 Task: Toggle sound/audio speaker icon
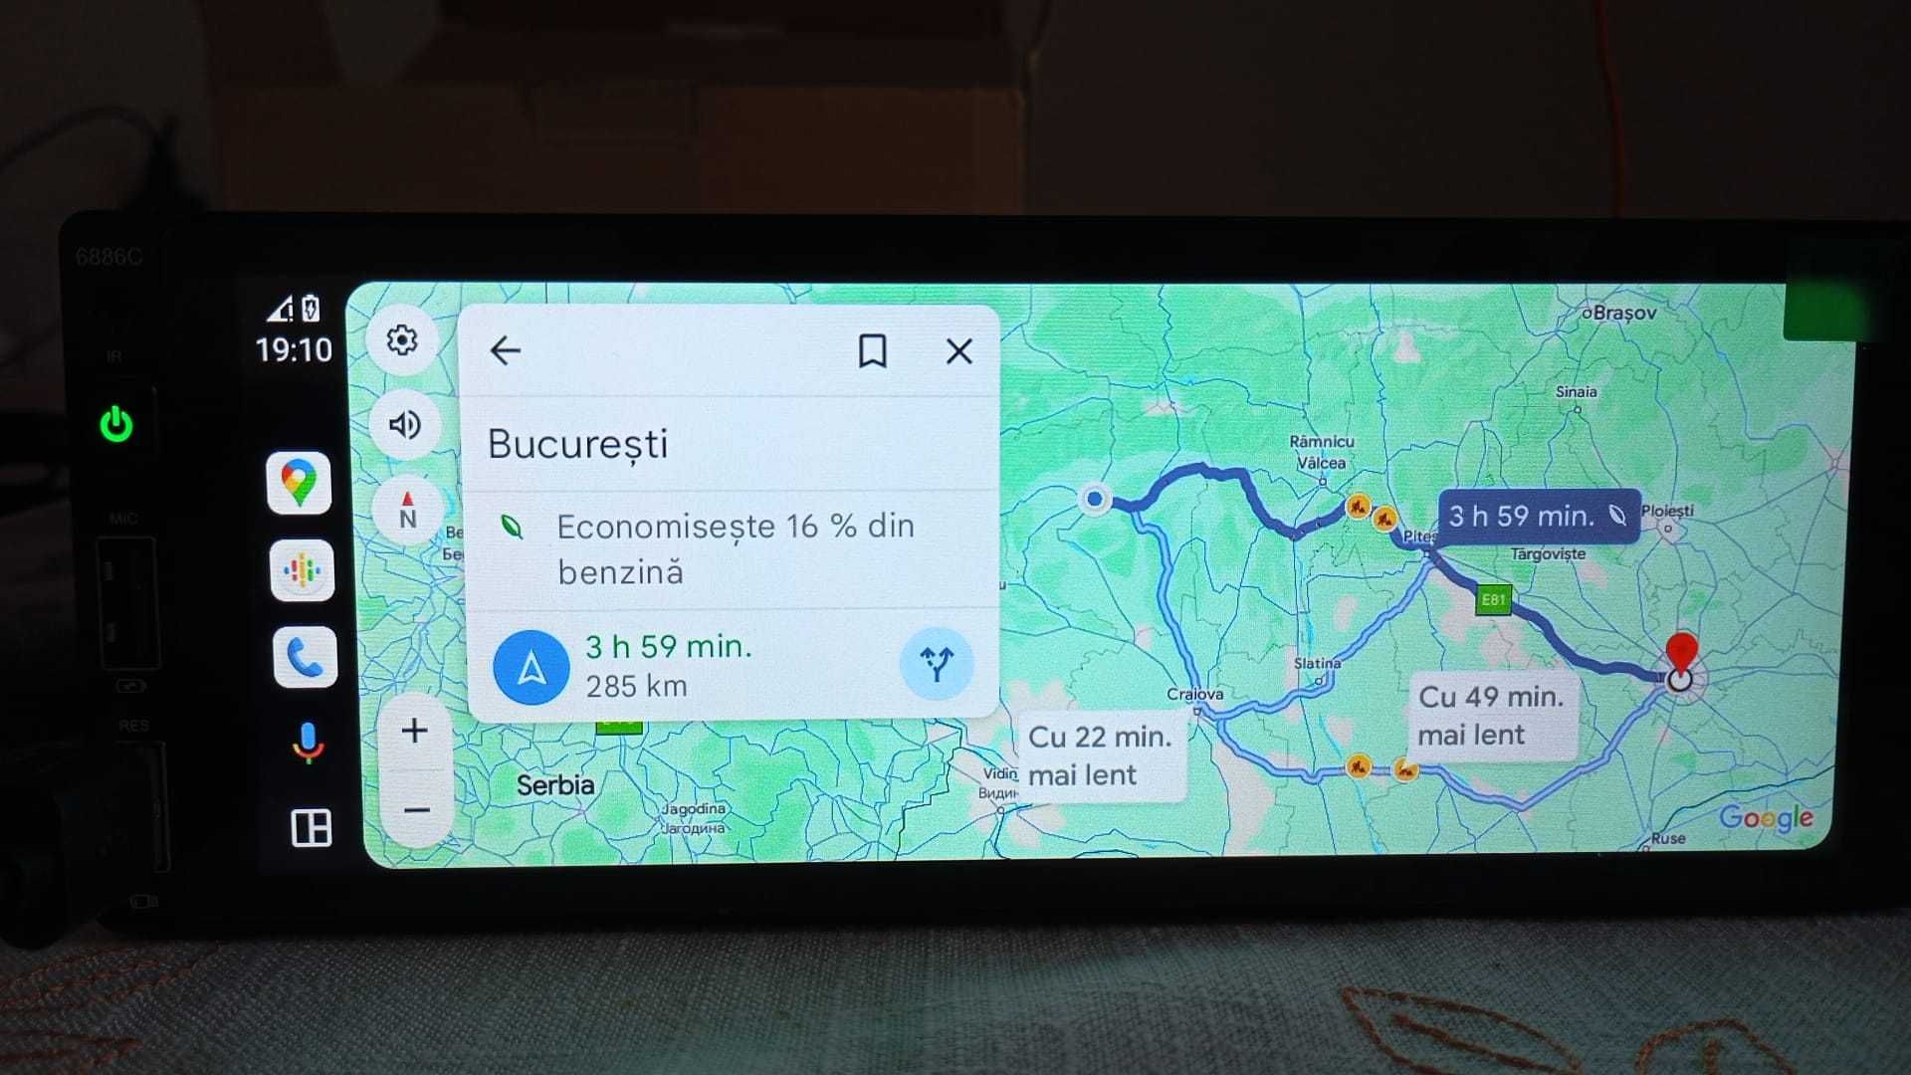coord(404,423)
